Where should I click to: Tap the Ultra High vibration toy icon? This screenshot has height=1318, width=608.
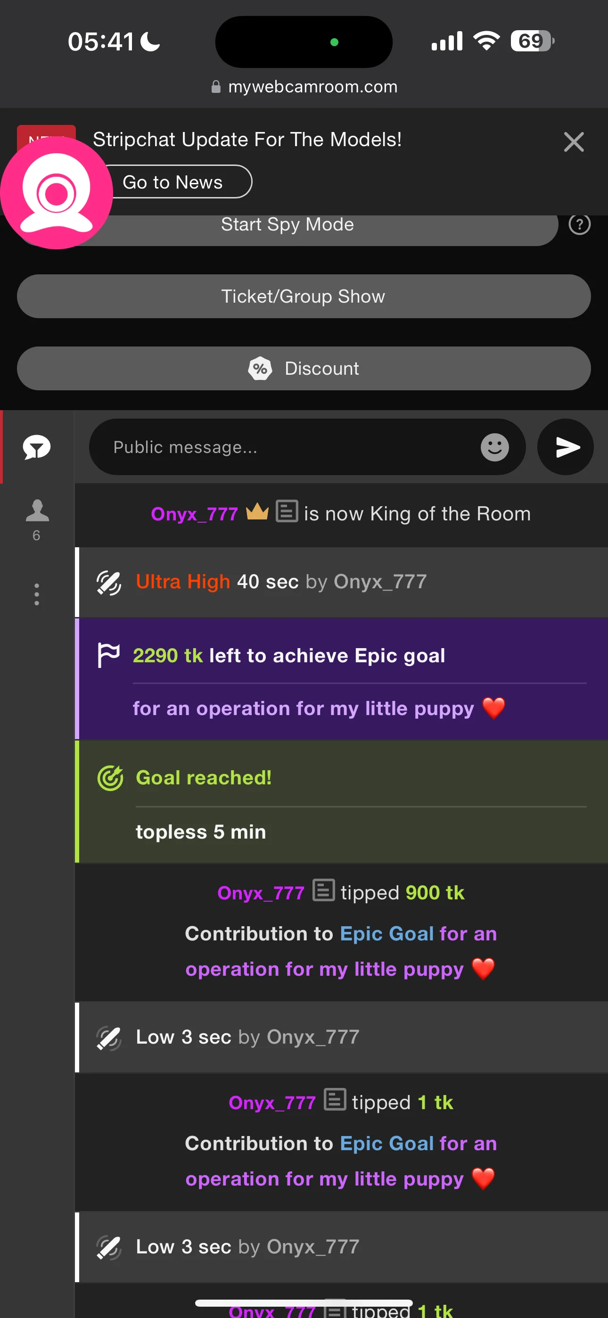109,582
